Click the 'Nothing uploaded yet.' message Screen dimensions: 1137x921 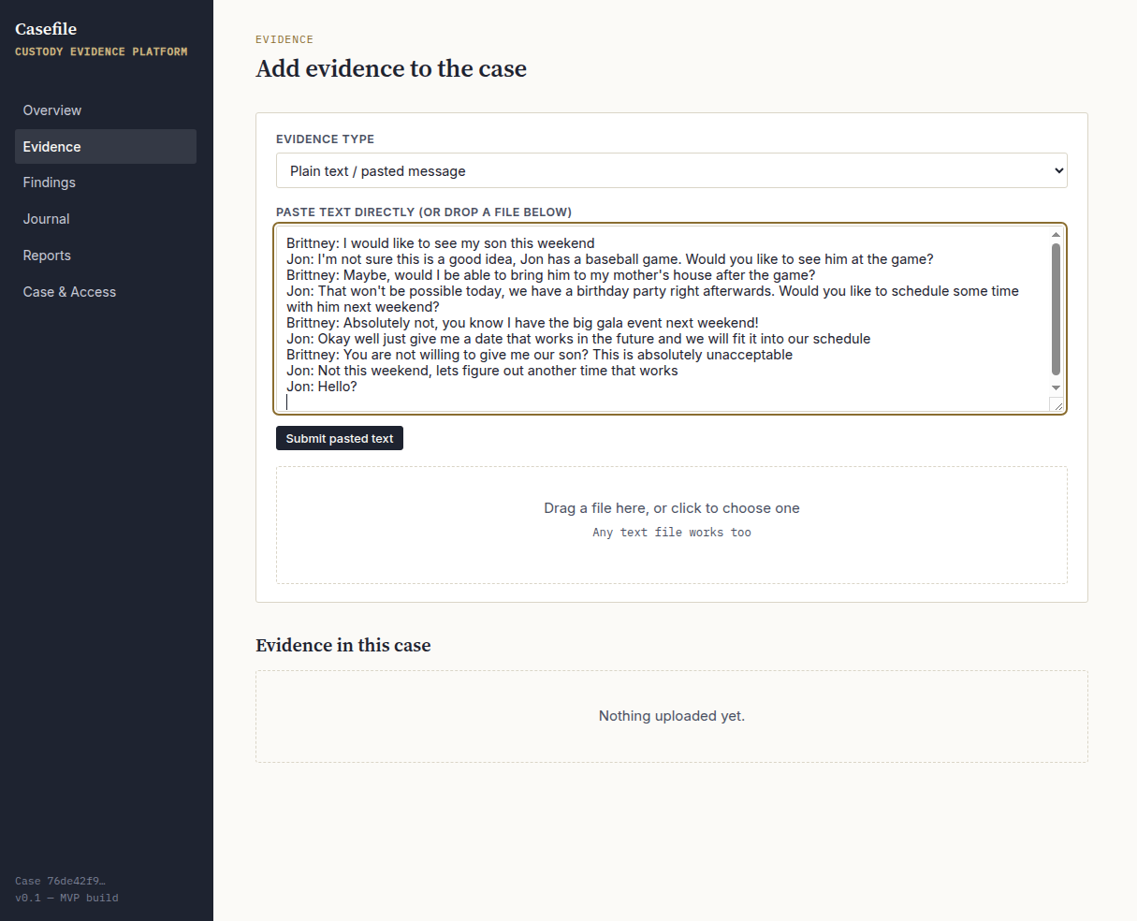(672, 716)
